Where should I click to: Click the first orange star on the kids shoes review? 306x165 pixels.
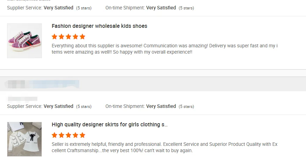pyautogui.click(x=54, y=37)
